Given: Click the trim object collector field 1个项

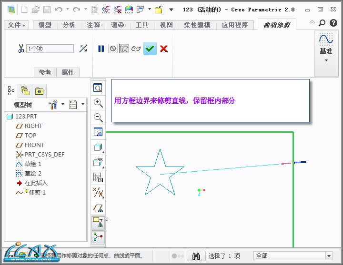Looking at the screenshot, I should point(50,49).
